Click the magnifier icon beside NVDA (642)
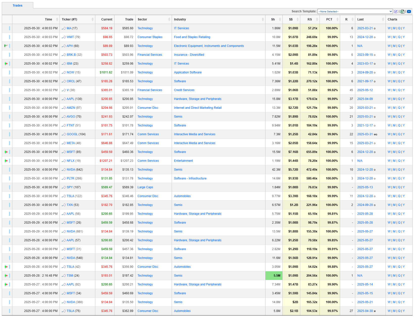The width and height of the screenshot is (415, 317). [64, 170]
